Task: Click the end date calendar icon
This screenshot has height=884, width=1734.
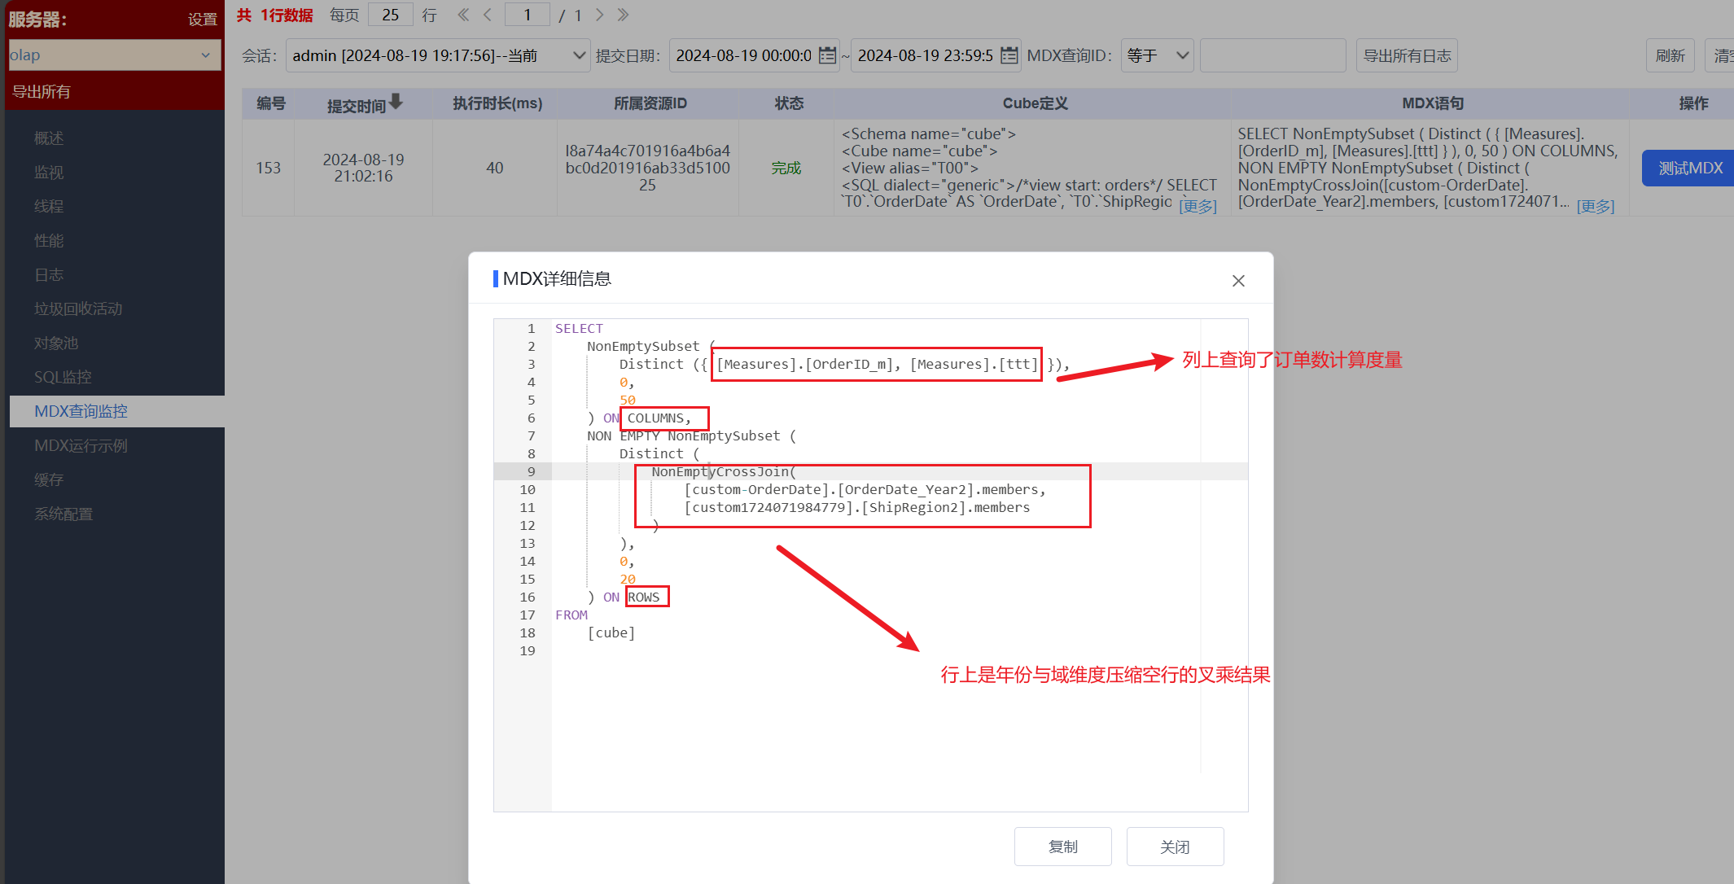Action: pos(1009,55)
